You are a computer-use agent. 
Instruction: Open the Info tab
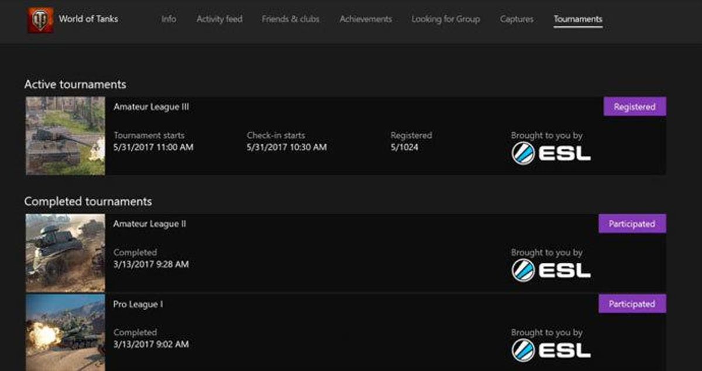pyautogui.click(x=168, y=19)
